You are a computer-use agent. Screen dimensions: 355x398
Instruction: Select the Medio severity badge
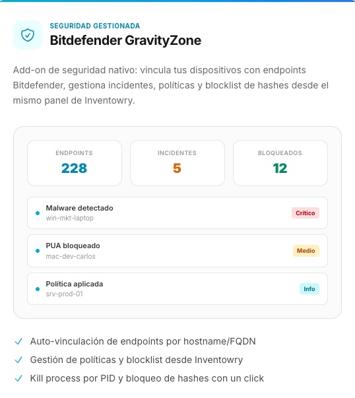tap(306, 251)
